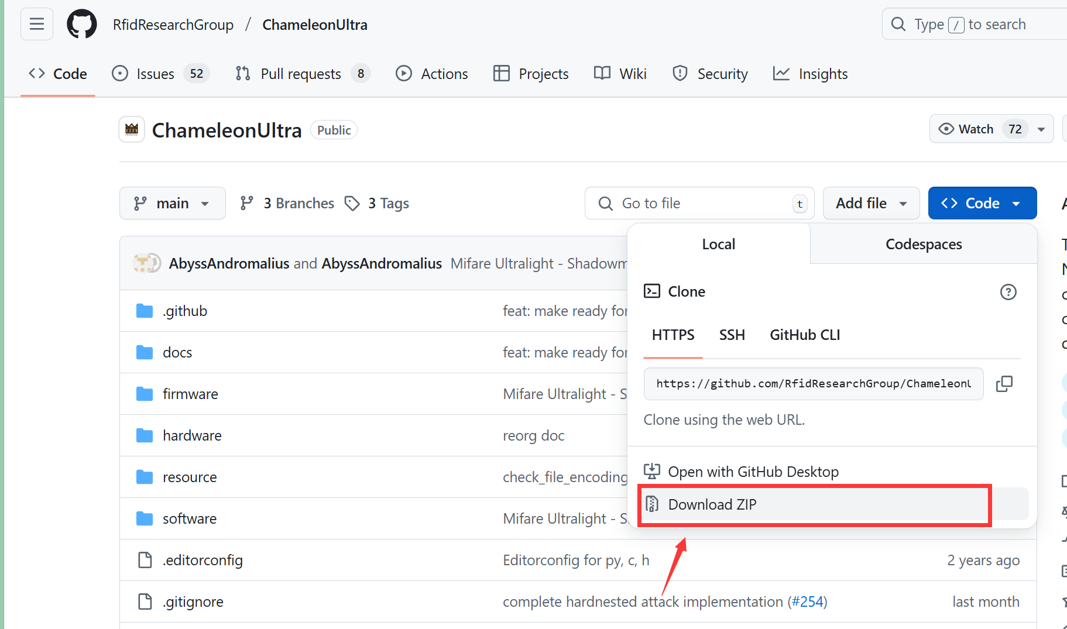Click the resource folder icon
This screenshot has height=629, width=1067.
[x=145, y=477]
